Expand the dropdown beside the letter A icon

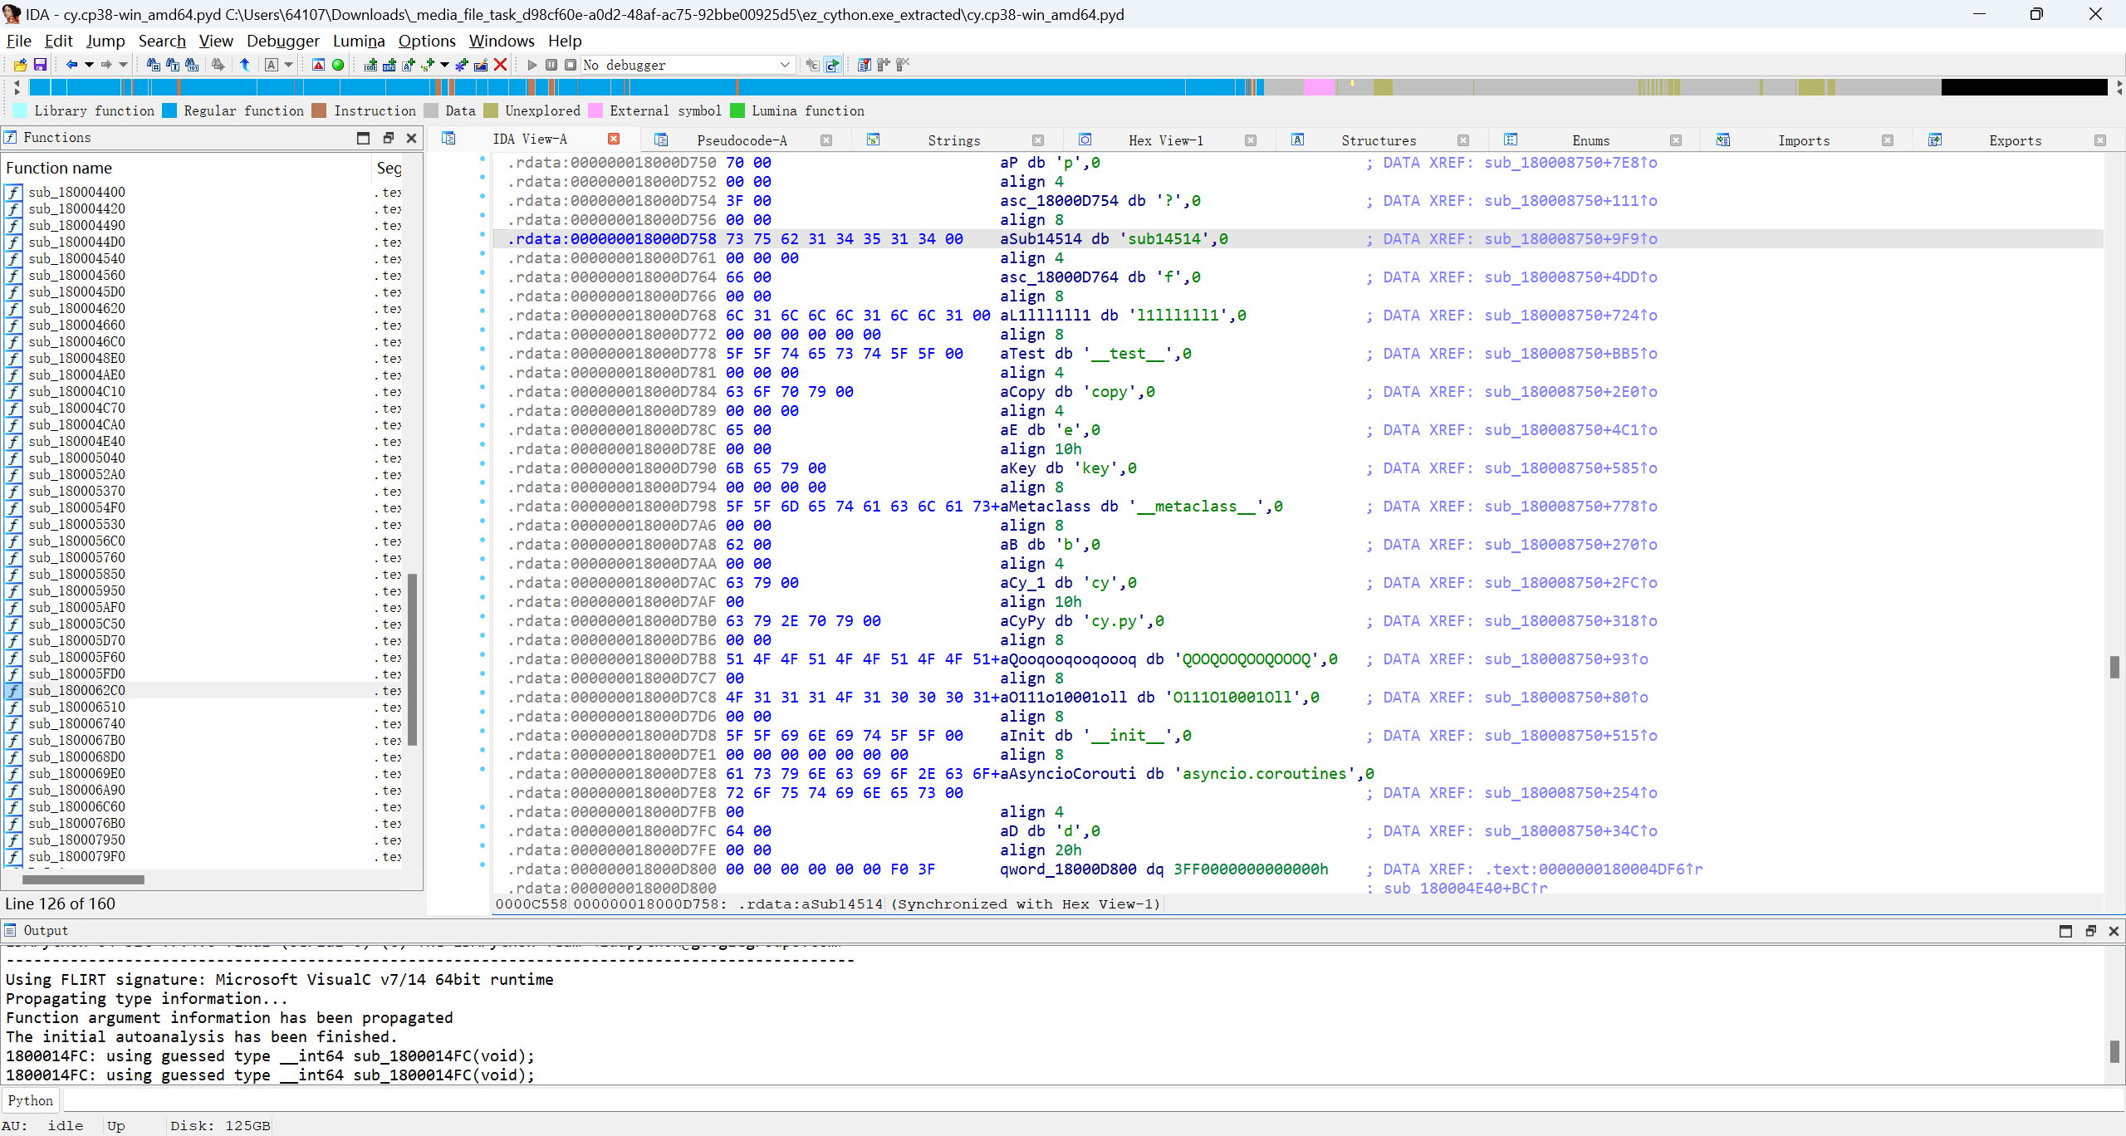[289, 65]
